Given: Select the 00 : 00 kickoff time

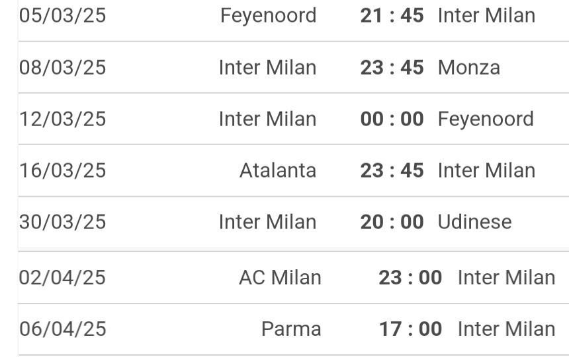Looking at the screenshot, I should [x=392, y=119].
